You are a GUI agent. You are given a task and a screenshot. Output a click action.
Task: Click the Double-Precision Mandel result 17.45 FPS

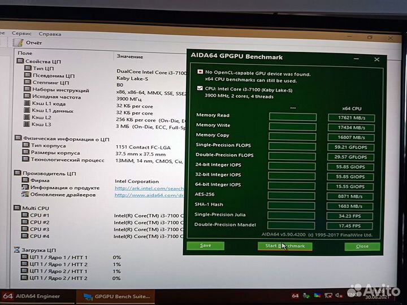(349, 226)
